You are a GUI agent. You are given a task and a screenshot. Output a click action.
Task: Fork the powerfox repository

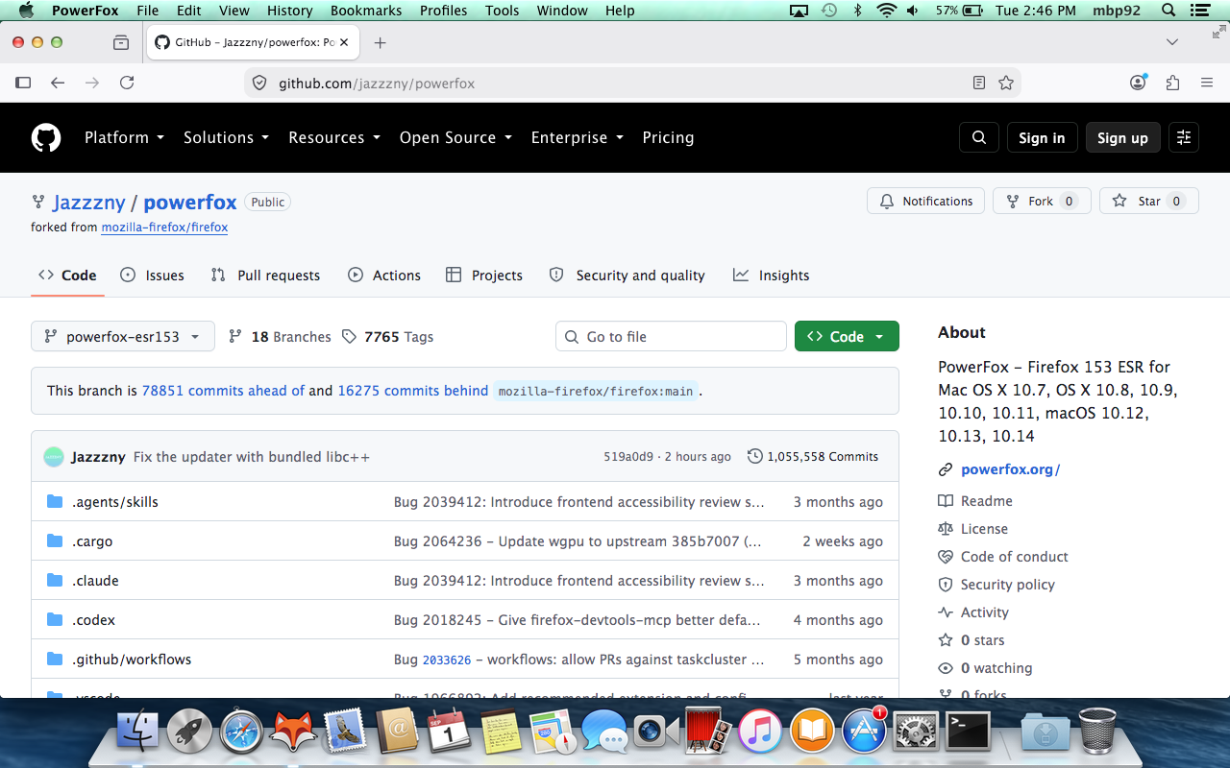1042,201
